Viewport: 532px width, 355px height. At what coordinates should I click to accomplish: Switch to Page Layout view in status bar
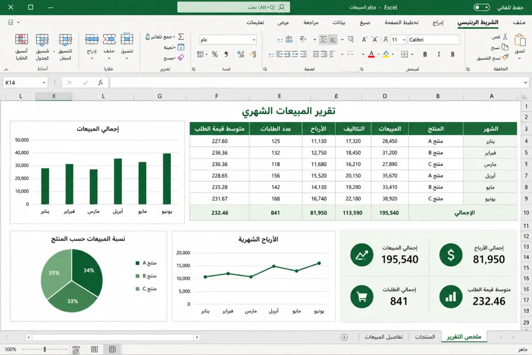click(x=94, y=349)
